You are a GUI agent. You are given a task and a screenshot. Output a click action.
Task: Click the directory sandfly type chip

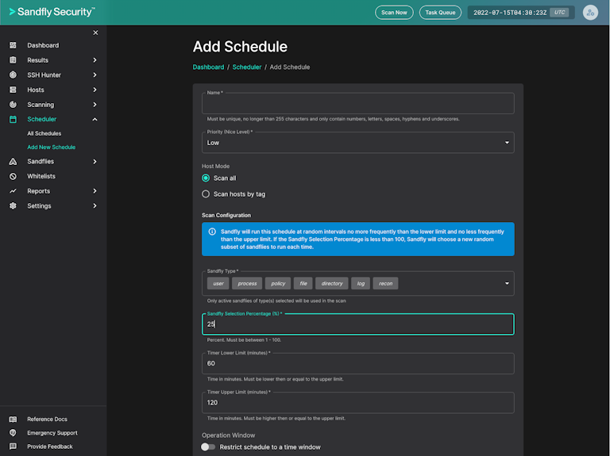point(332,284)
